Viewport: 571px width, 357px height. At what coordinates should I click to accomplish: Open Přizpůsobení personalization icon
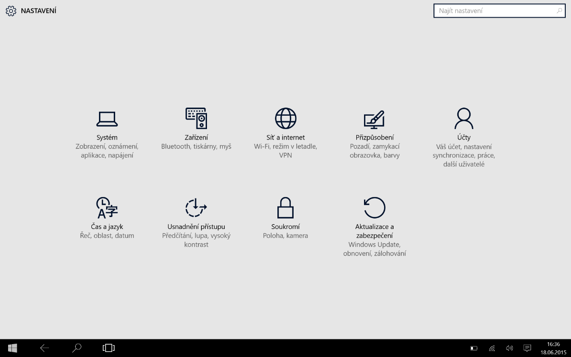click(374, 119)
